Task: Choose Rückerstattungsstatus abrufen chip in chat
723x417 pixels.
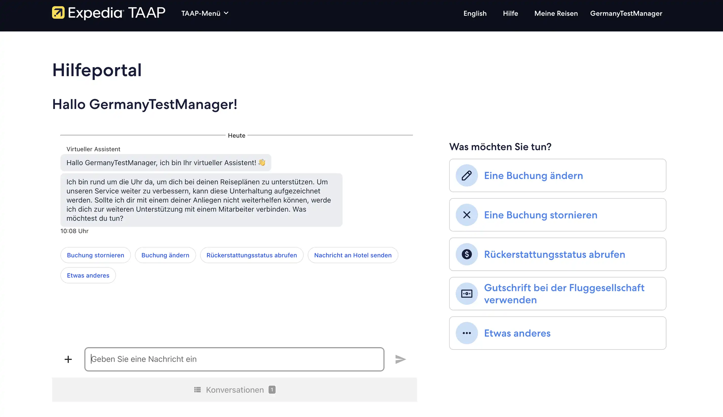Action: 252,255
